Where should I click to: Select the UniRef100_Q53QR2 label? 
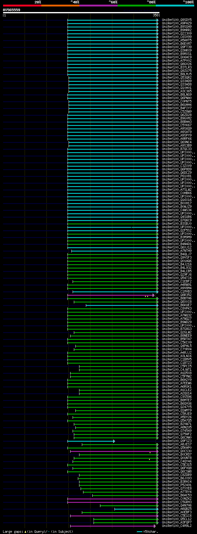click(x=177, y=77)
